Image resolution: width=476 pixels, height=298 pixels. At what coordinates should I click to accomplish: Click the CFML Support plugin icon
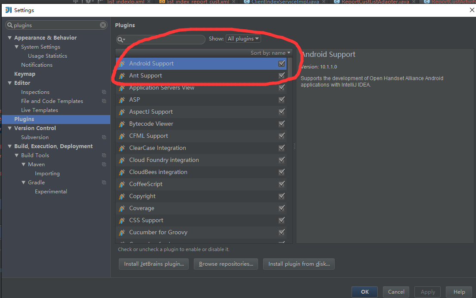122,136
